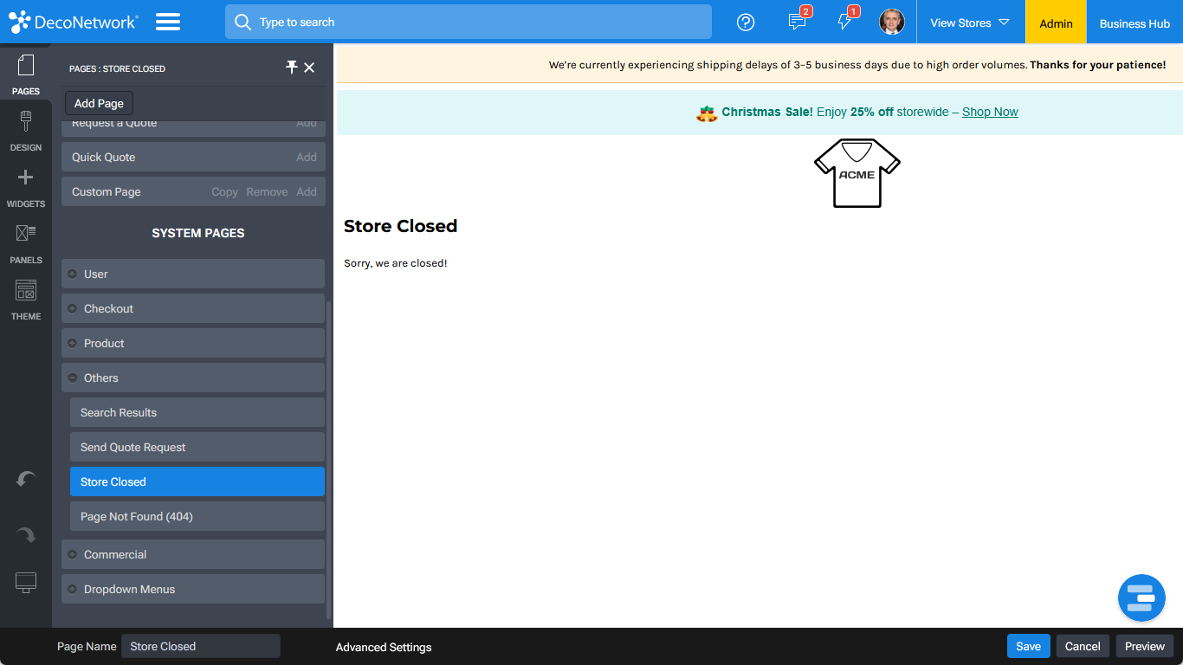Open the floating blue chat bubble
The height and width of the screenshot is (665, 1183).
1141,597
